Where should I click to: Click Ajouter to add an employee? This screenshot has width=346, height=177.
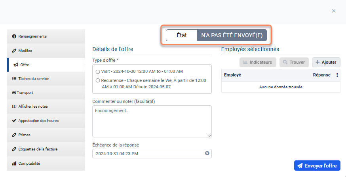pos(326,62)
